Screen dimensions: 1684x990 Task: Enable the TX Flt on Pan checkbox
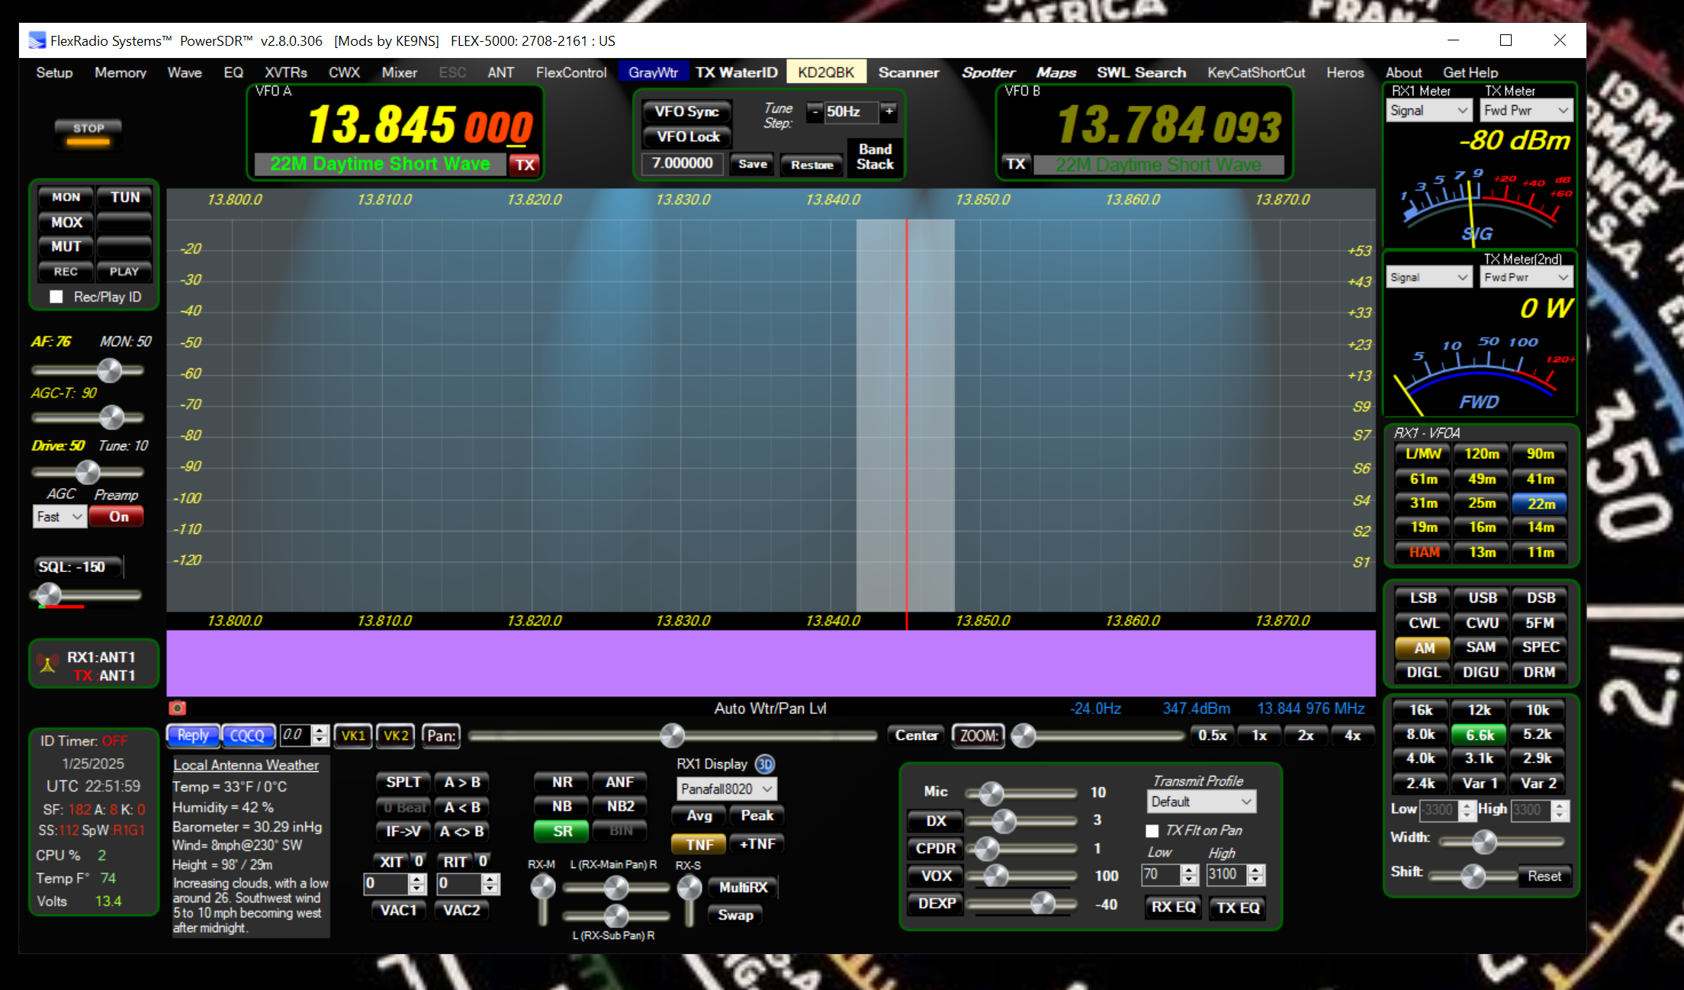pyautogui.click(x=1152, y=831)
